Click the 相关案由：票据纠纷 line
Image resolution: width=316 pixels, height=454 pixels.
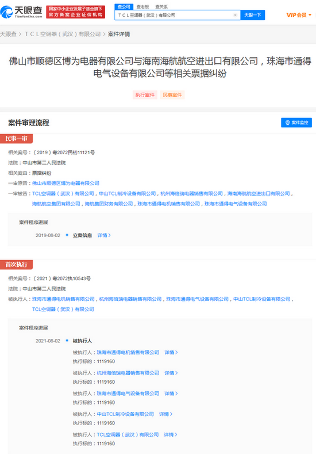(30, 173)
